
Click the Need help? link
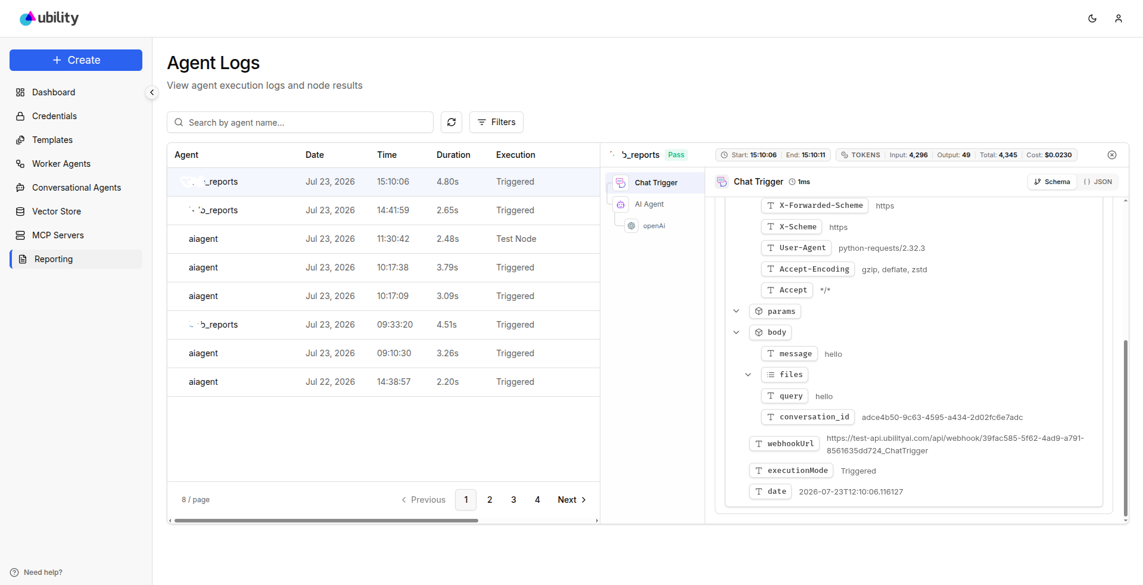tap(36, 572)
